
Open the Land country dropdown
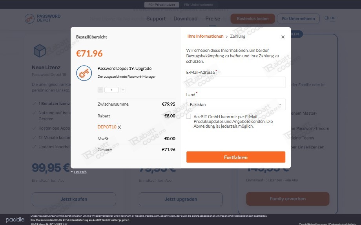236,104
